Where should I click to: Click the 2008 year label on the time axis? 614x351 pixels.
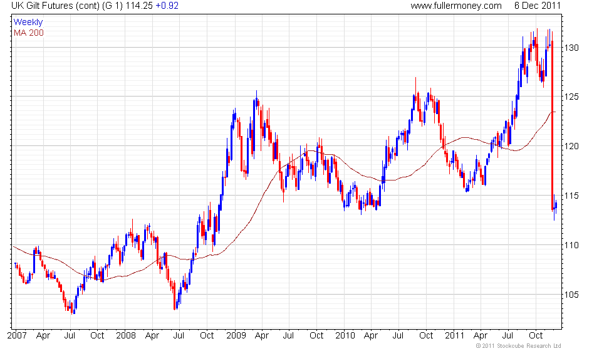[x=126, y=336]
